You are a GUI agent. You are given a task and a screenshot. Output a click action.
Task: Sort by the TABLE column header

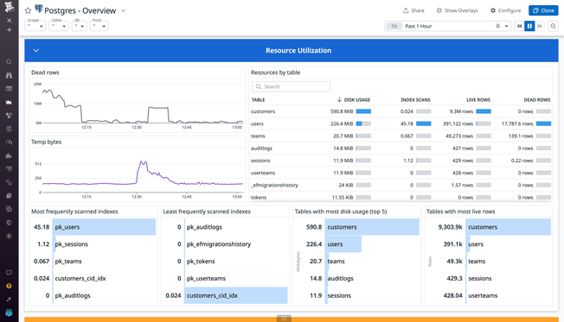[x=259, y=100]
